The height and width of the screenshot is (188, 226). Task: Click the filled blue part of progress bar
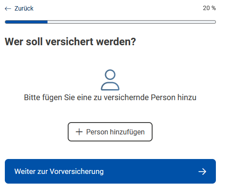[26, 22]
